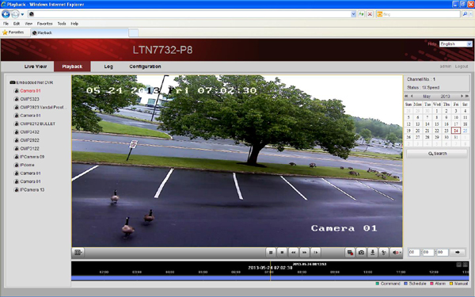
Task: Select May 25 in the calendar
Action: click(465, 131)
